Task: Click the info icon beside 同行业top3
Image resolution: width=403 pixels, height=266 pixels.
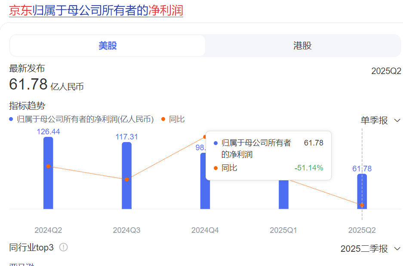Action: tap(64, 247)
